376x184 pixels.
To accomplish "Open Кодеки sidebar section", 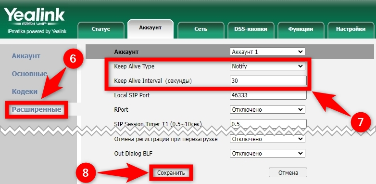I will click(25, 92).
